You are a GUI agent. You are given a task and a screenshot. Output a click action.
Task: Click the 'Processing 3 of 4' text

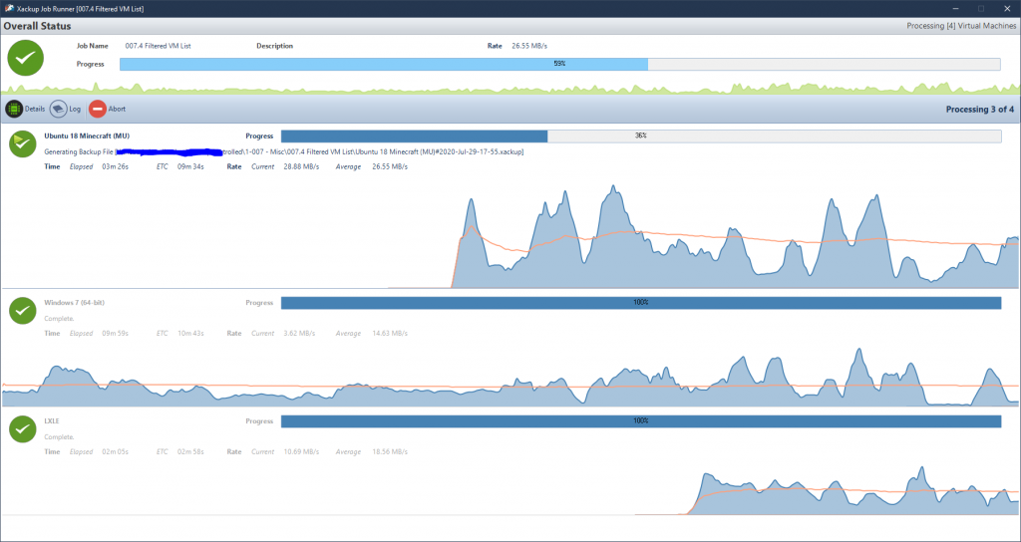pyautogui.click(x=979, y=110)
